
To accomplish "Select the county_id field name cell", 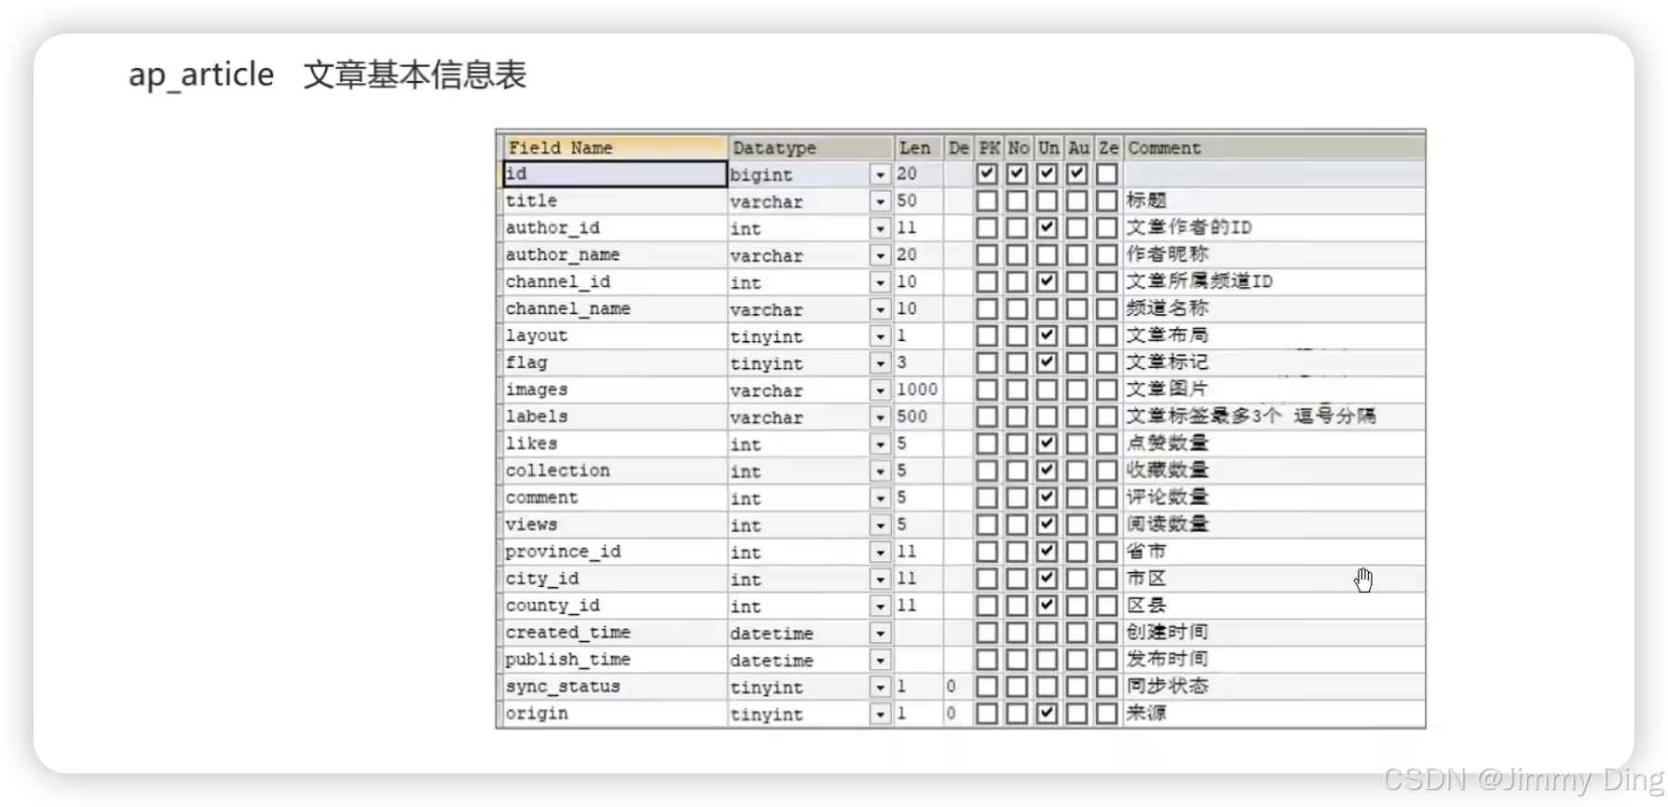I will [x=615, y=606].
